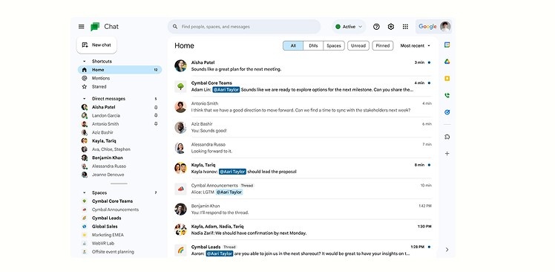Open Alessandra Russo message in Home list
This screenshot has width=555, height=272.
[x=303, y=148]
